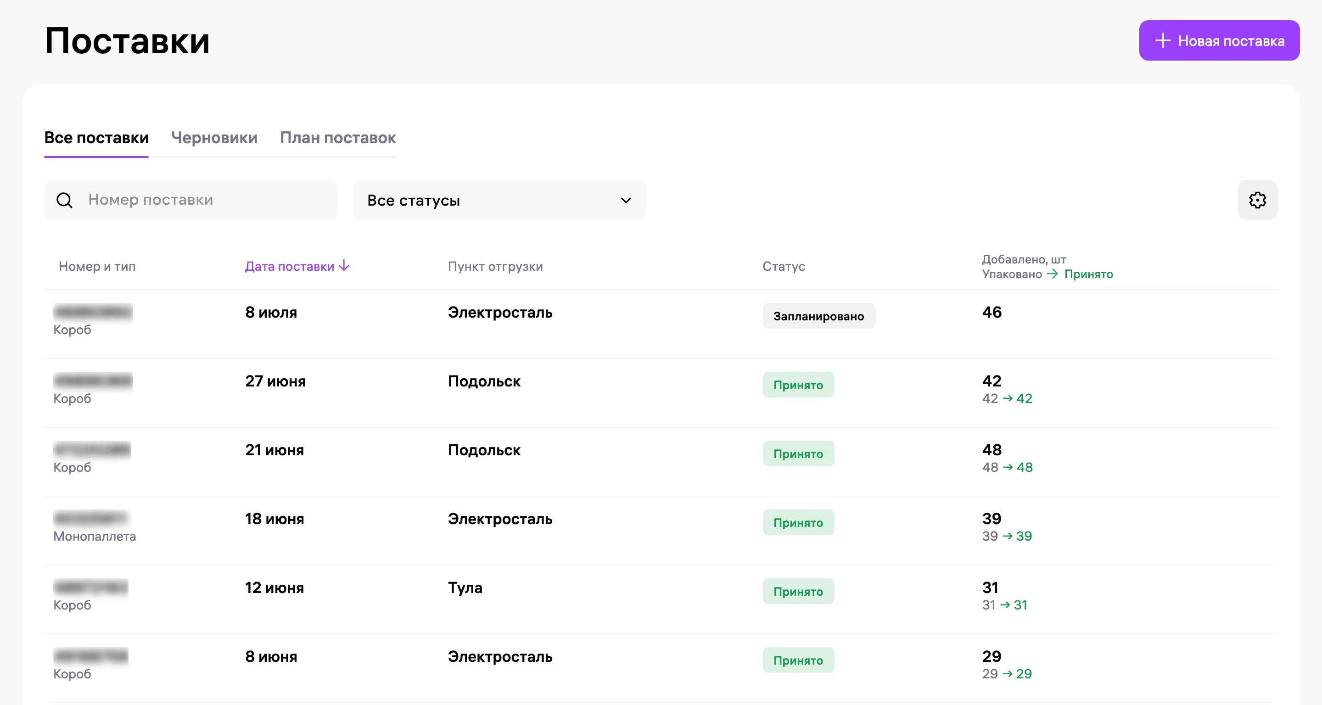
Task: Open the Черновики tab
Action: (214, 138)
